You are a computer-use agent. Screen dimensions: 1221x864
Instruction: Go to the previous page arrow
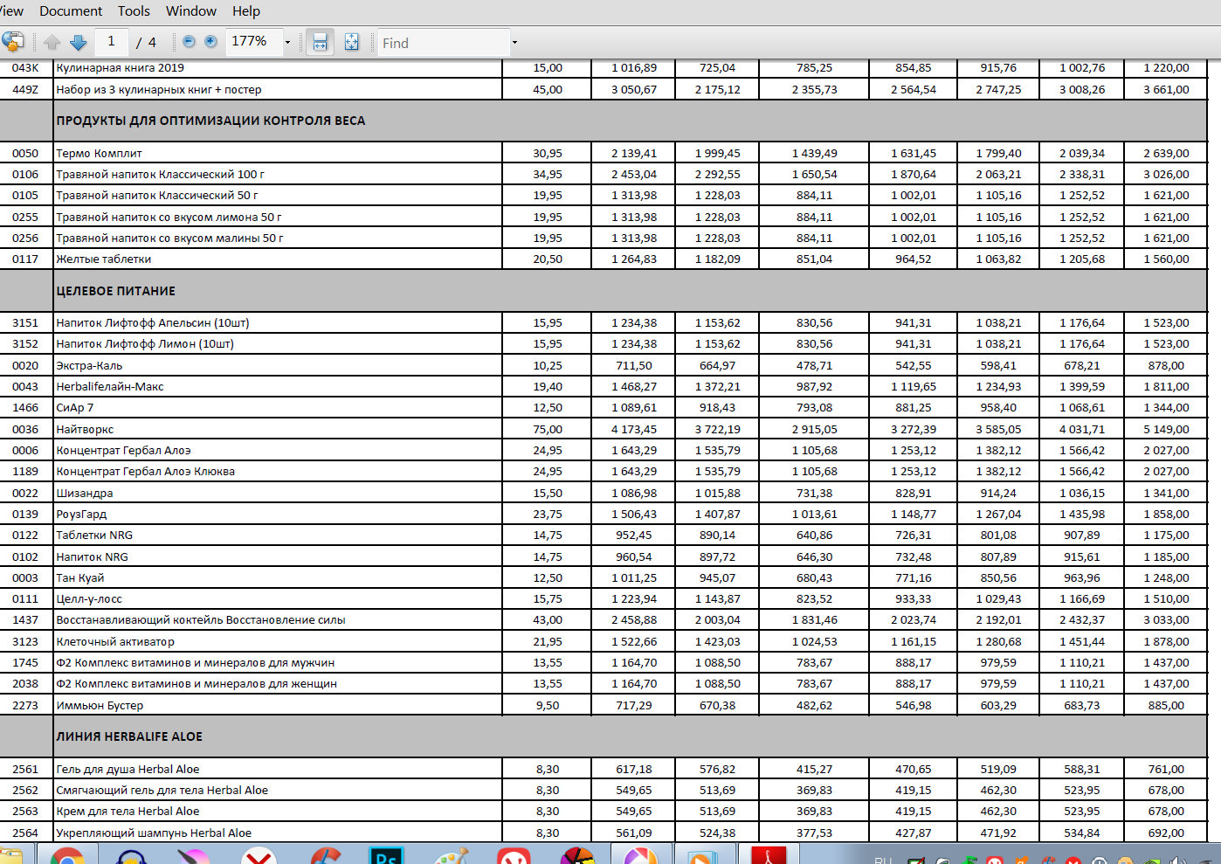[52, 42]
